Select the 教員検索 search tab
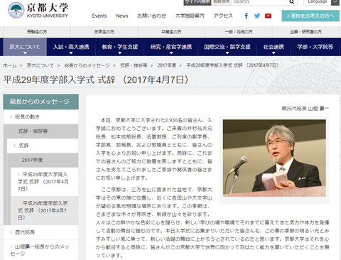 [x=221, y=2]
